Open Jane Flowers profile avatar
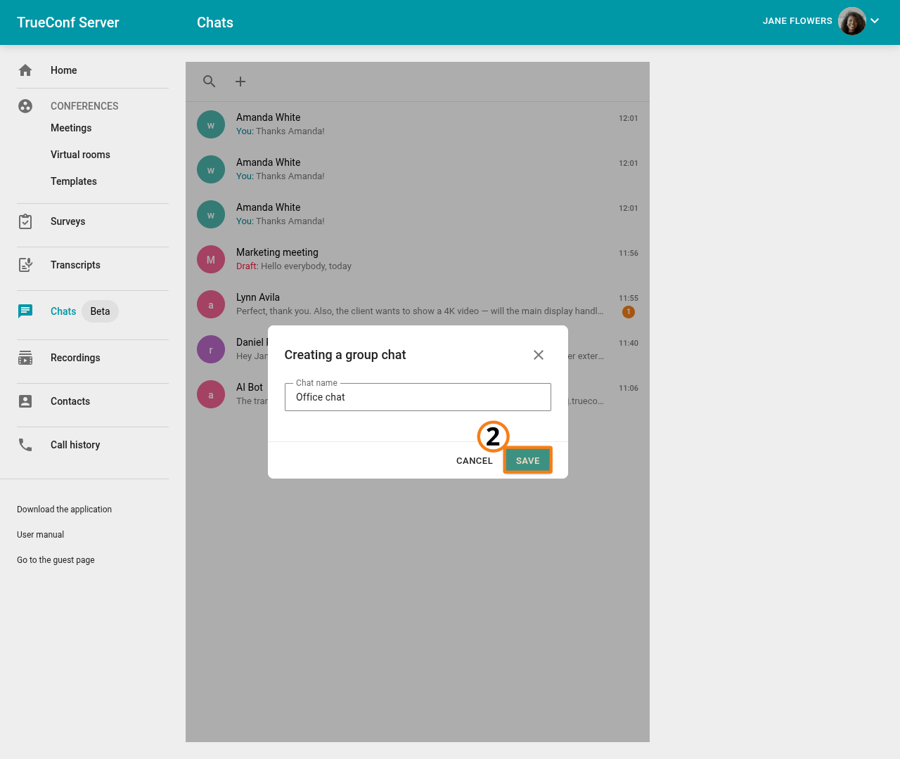Screen dimensions: 900x759 pos(851,21)
